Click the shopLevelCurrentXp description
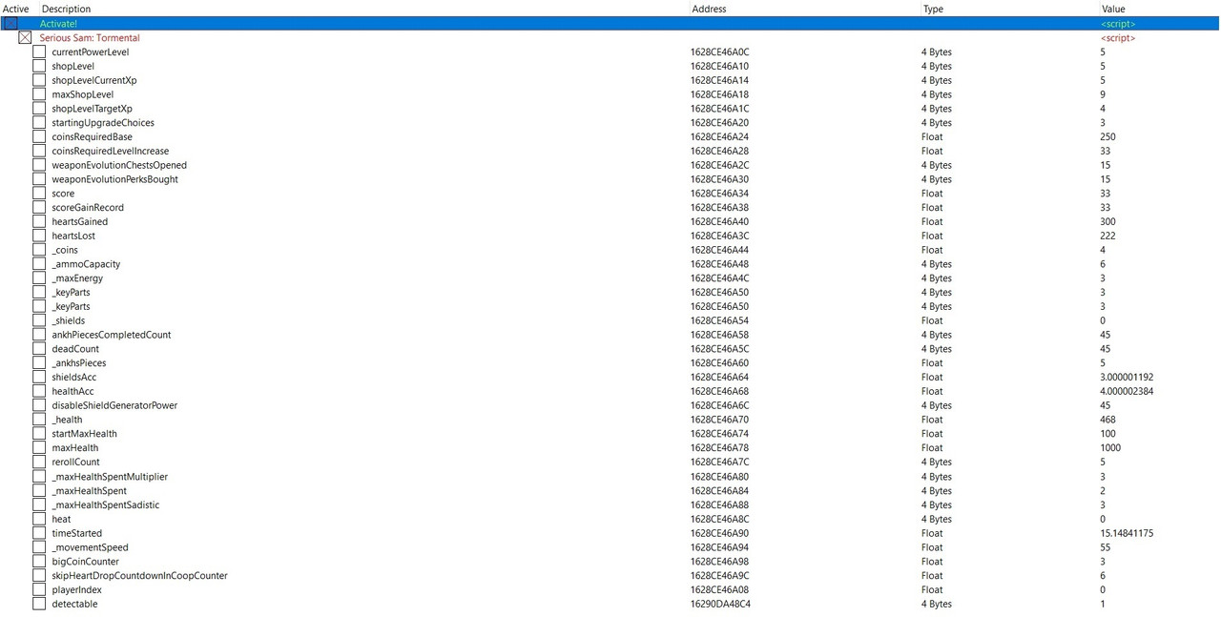 pos(94,80)
